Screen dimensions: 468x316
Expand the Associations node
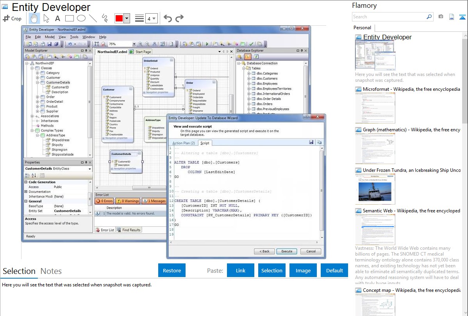tap(32, 116)
